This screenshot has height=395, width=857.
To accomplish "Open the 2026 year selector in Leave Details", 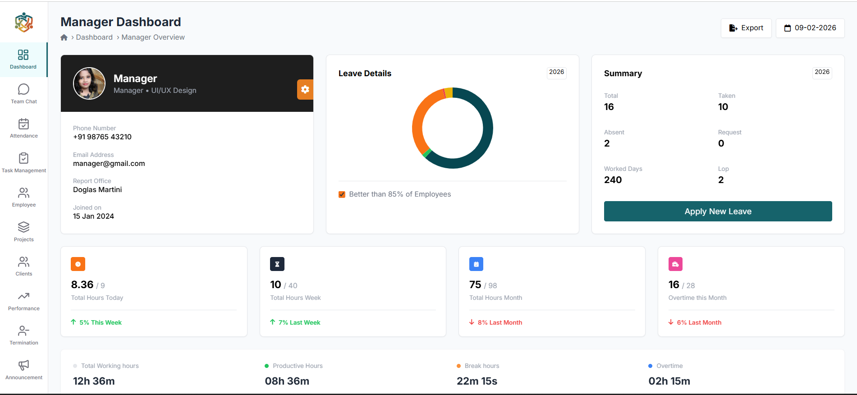I will 557,72.
